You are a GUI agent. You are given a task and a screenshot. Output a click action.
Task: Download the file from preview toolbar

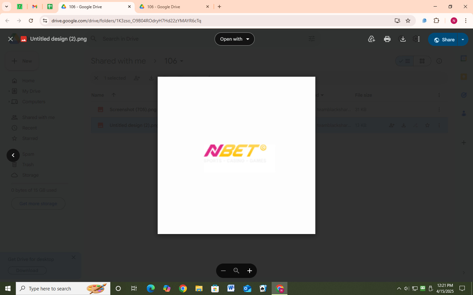coord(403,39)
